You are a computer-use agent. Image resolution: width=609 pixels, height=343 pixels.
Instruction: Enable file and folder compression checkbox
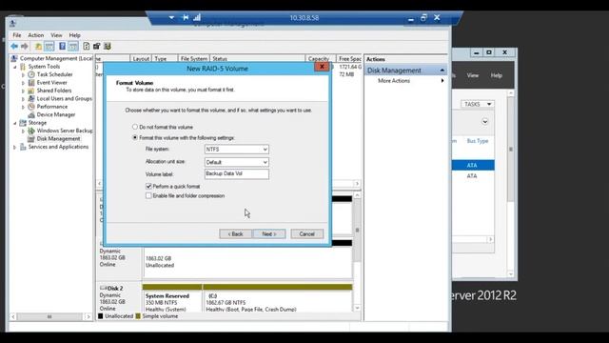pos(148,195)
